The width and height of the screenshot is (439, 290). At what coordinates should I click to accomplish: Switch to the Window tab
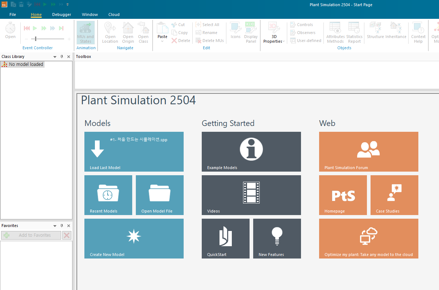(x=90, y=14)
